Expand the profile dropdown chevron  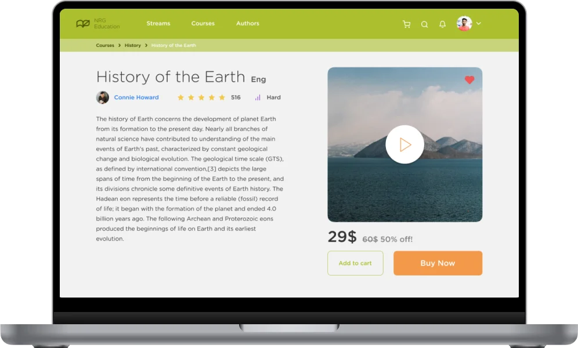click(x=478, y=23)
